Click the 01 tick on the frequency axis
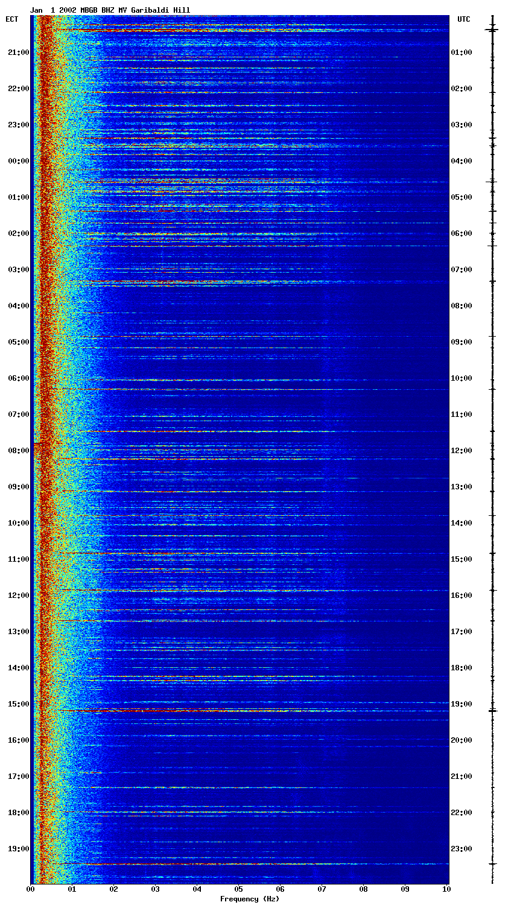Viewport: 514px width, 905px height. tap(72, 889)
